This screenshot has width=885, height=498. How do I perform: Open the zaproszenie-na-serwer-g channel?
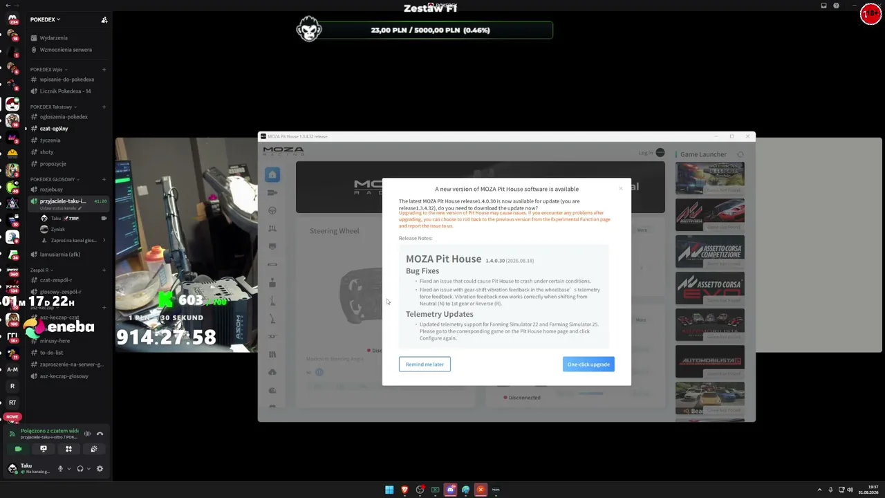click(71, 365)
